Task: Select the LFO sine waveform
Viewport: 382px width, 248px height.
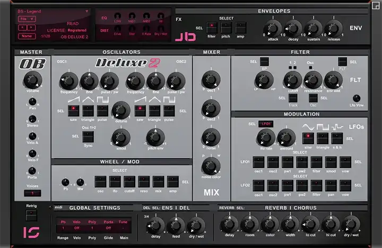Action: pyautogui.click(x=308, y=139)
